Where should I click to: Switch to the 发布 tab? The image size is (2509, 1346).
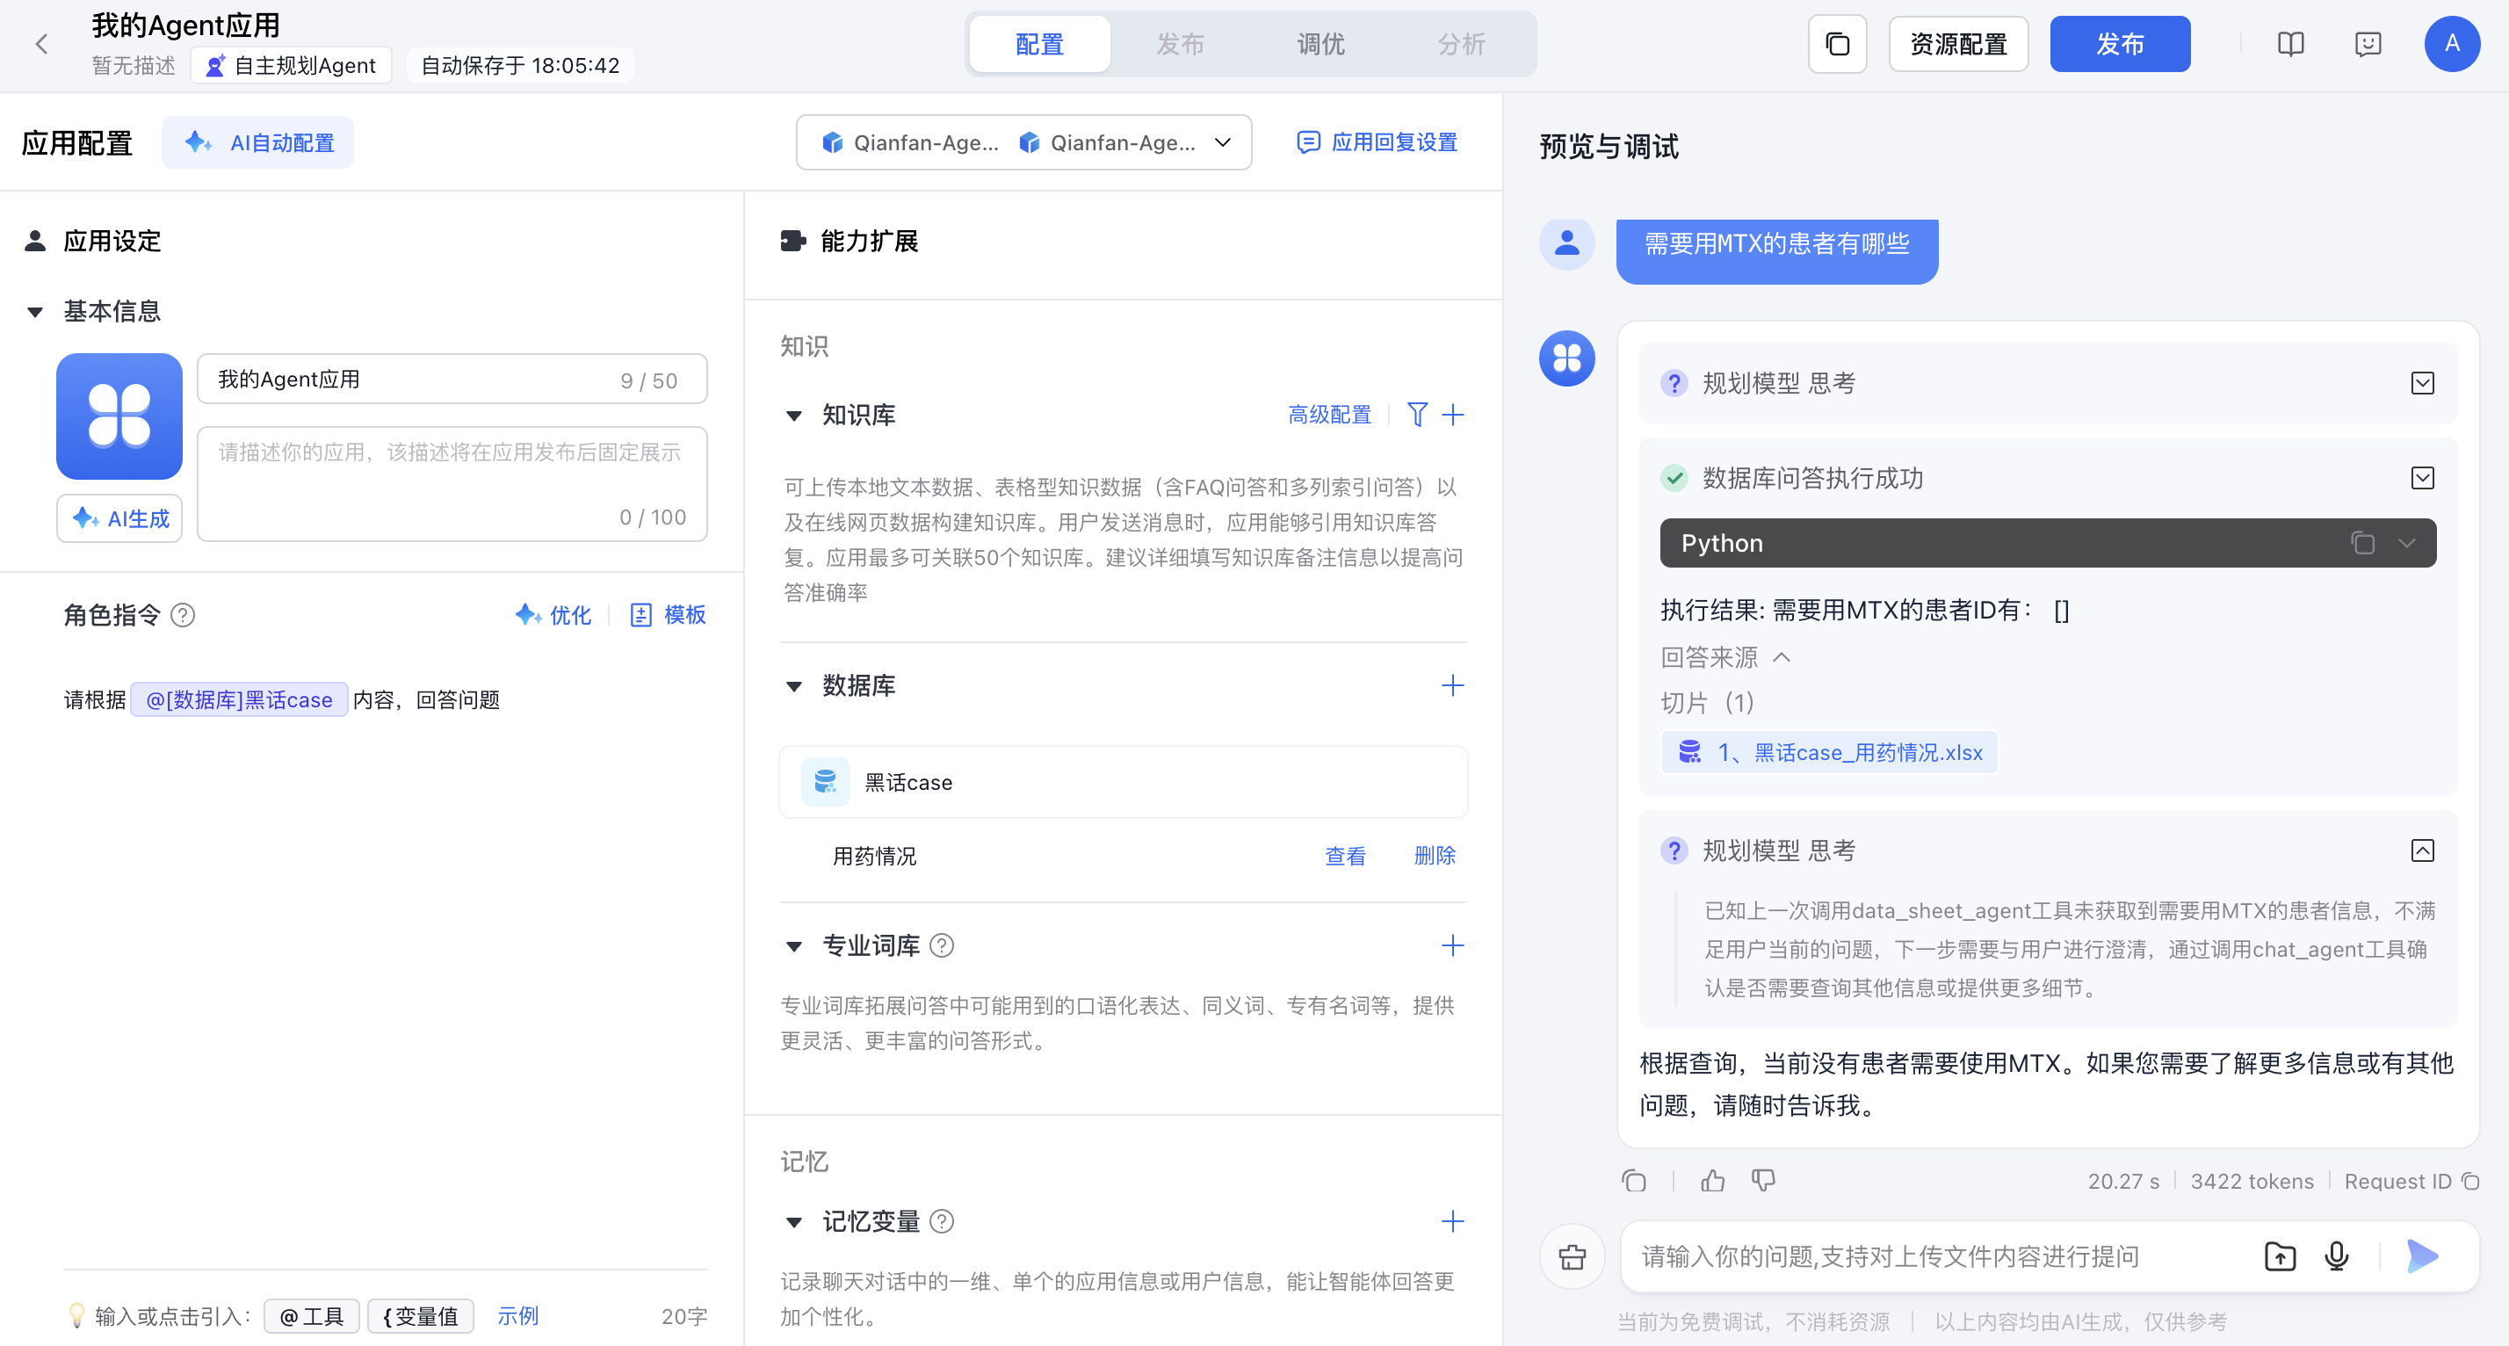pyautogui.click(x=1180, y=44)
